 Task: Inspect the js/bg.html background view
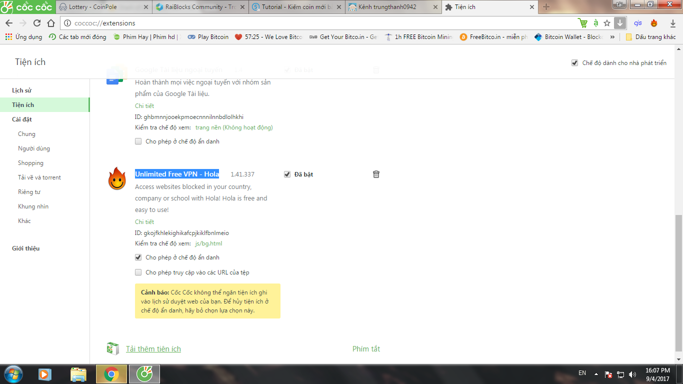pyautogui.click(x=208, y=243)
